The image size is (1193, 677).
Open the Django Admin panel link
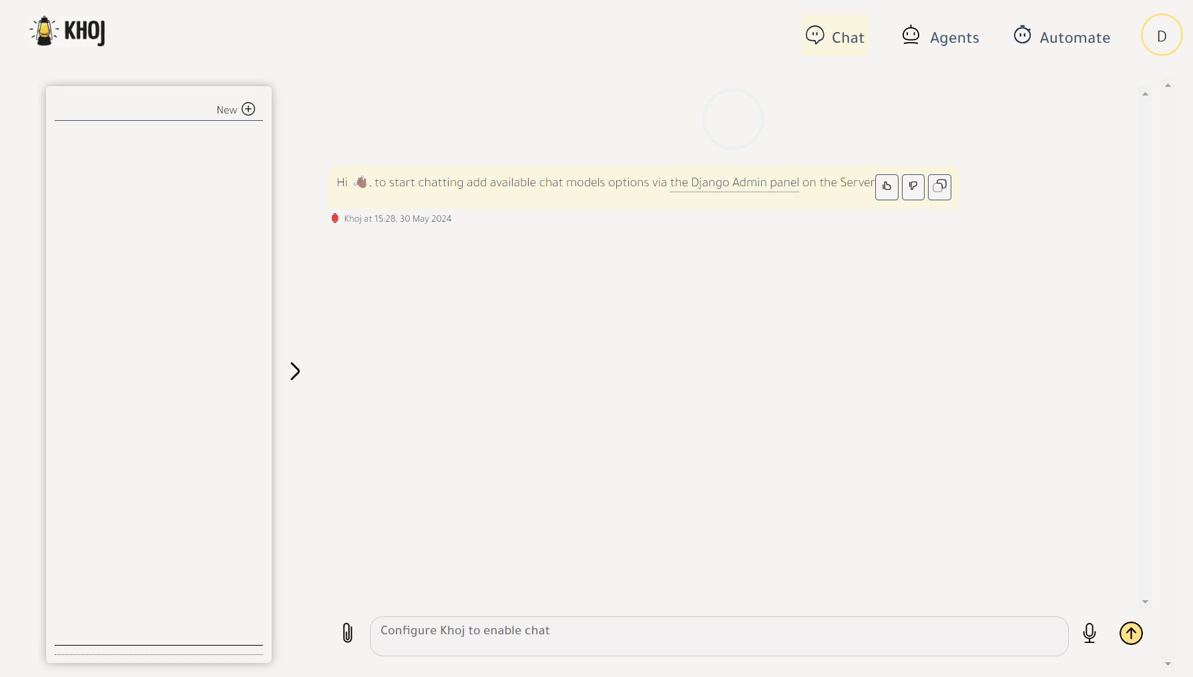[x=734, y=183]
